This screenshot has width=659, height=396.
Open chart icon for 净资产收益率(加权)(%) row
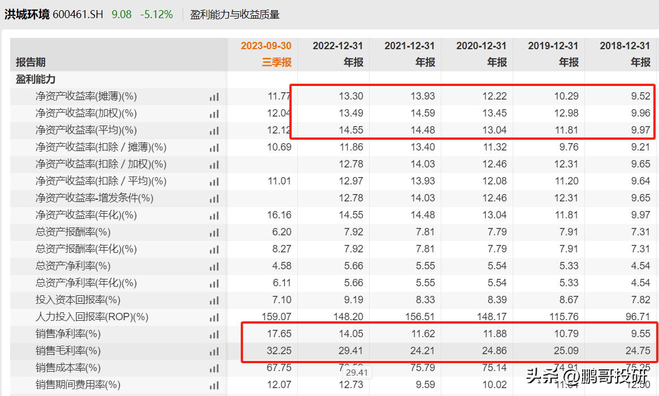pos(214,114)
